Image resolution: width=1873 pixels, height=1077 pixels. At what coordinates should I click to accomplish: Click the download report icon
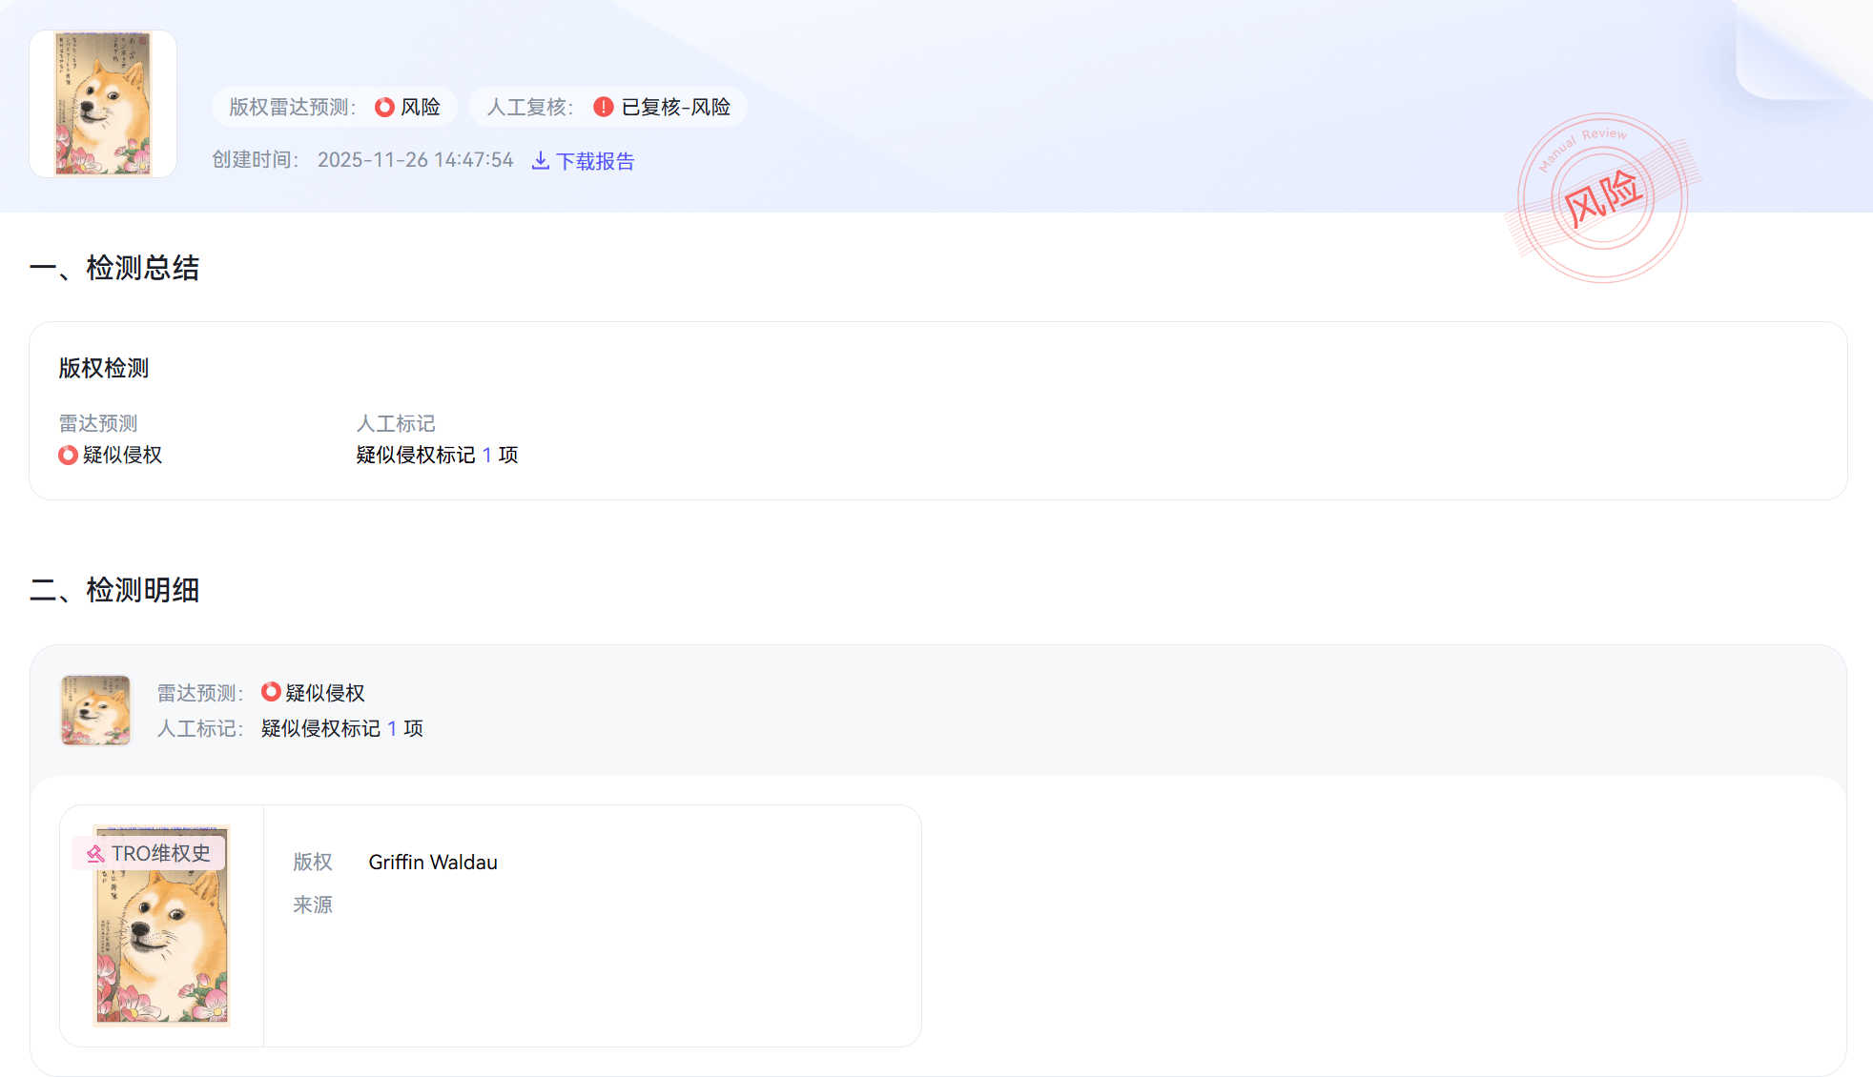(540, 161)
